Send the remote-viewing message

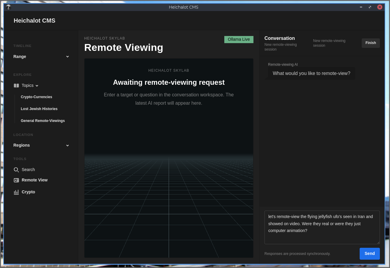click(x=370, y=254)
